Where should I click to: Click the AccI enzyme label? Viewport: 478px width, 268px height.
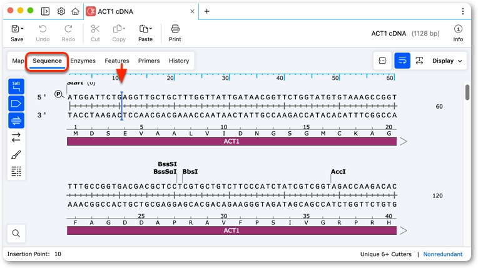click(338, 171)
